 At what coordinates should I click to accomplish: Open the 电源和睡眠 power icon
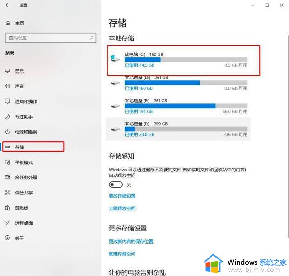click(8, 132)
